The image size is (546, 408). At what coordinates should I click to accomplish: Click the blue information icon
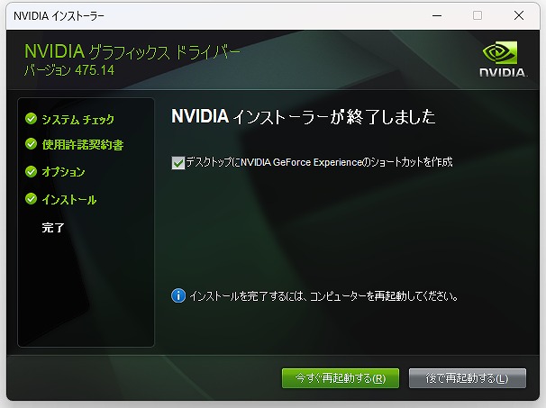pos(178,295)
